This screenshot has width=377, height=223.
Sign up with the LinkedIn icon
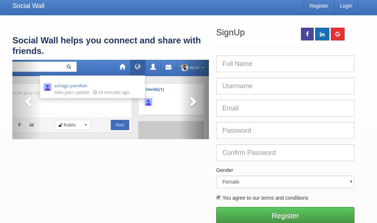click(x=322, y=34)
